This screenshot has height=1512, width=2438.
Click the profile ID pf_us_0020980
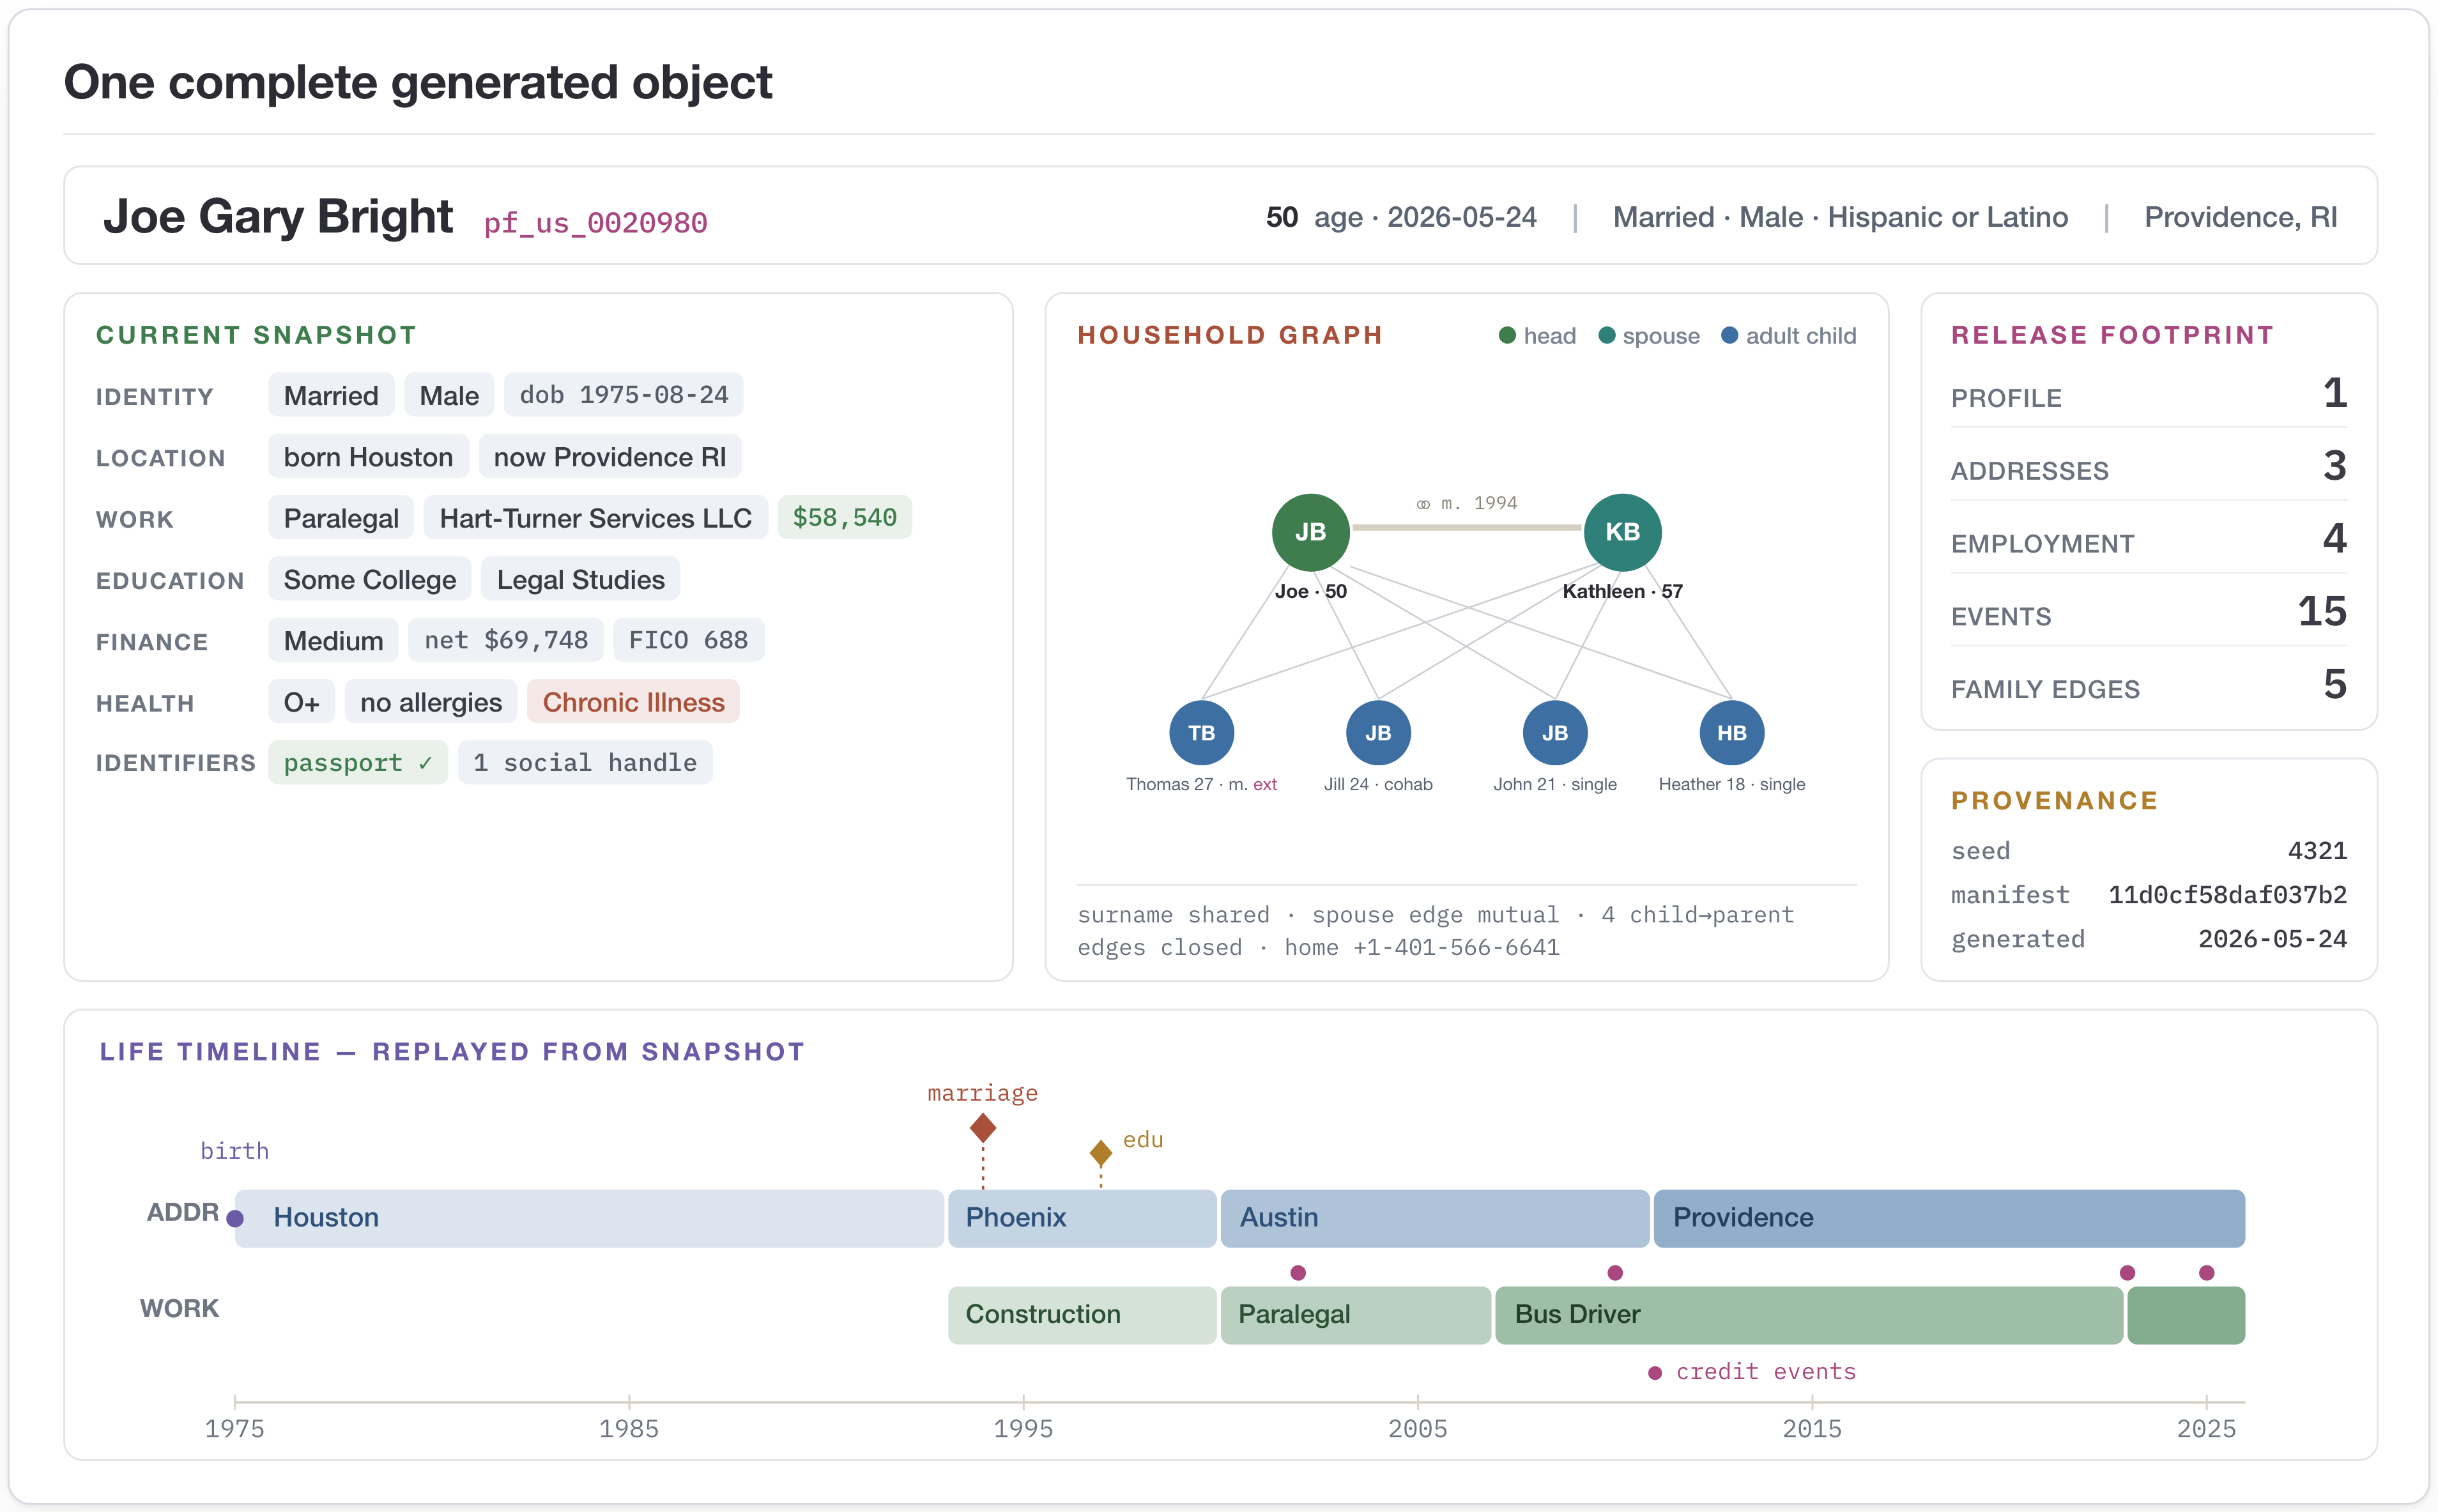pyautogui.click(x=595, y=222)
